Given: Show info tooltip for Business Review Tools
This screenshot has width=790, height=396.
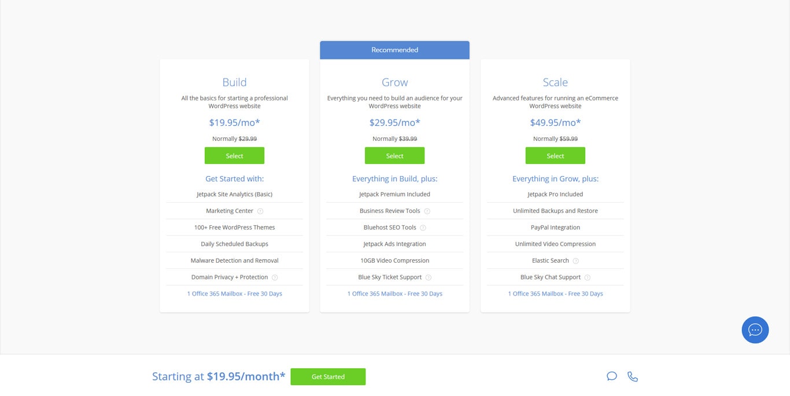Looking at the screenshot, I should click(x=427, y=211).
